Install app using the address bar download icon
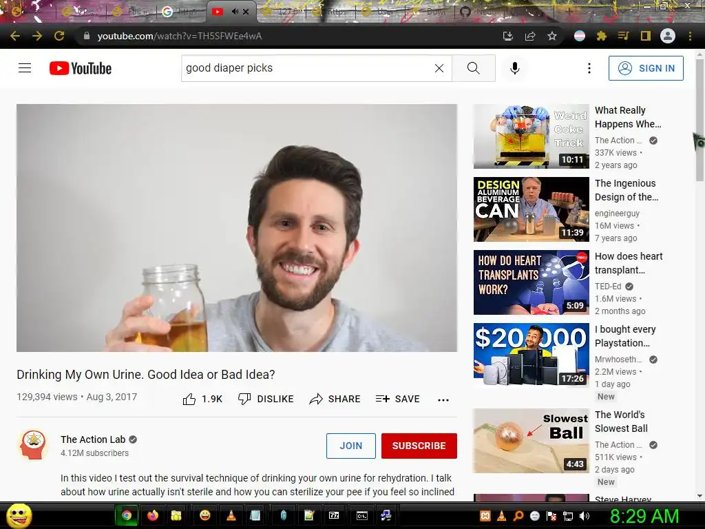The image size is (705, 529). pyautogui.click(x=507, y=36)
